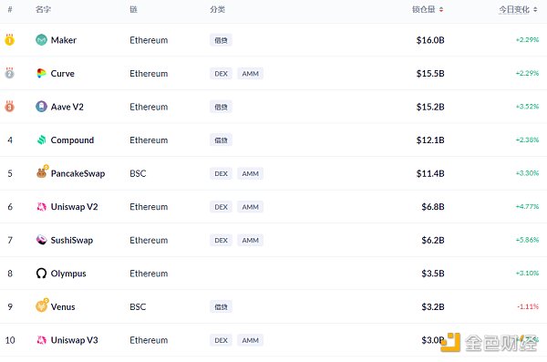Click the Uniswap V2 unicorn icon
The image size is (547, 362).
pos(42,207)
